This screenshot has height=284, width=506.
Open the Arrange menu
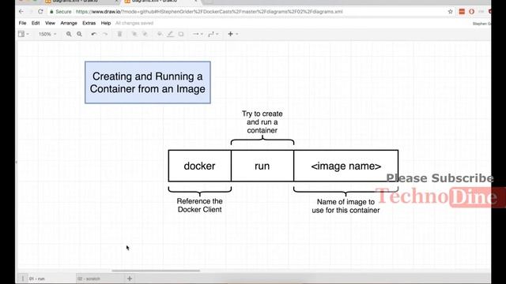pyautogui.click(x=69, y=23)
